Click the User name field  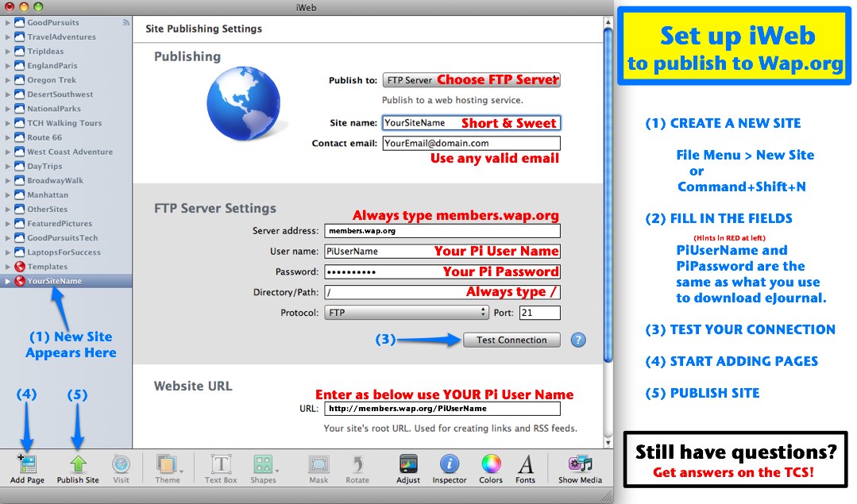click(x=442, y=251)
